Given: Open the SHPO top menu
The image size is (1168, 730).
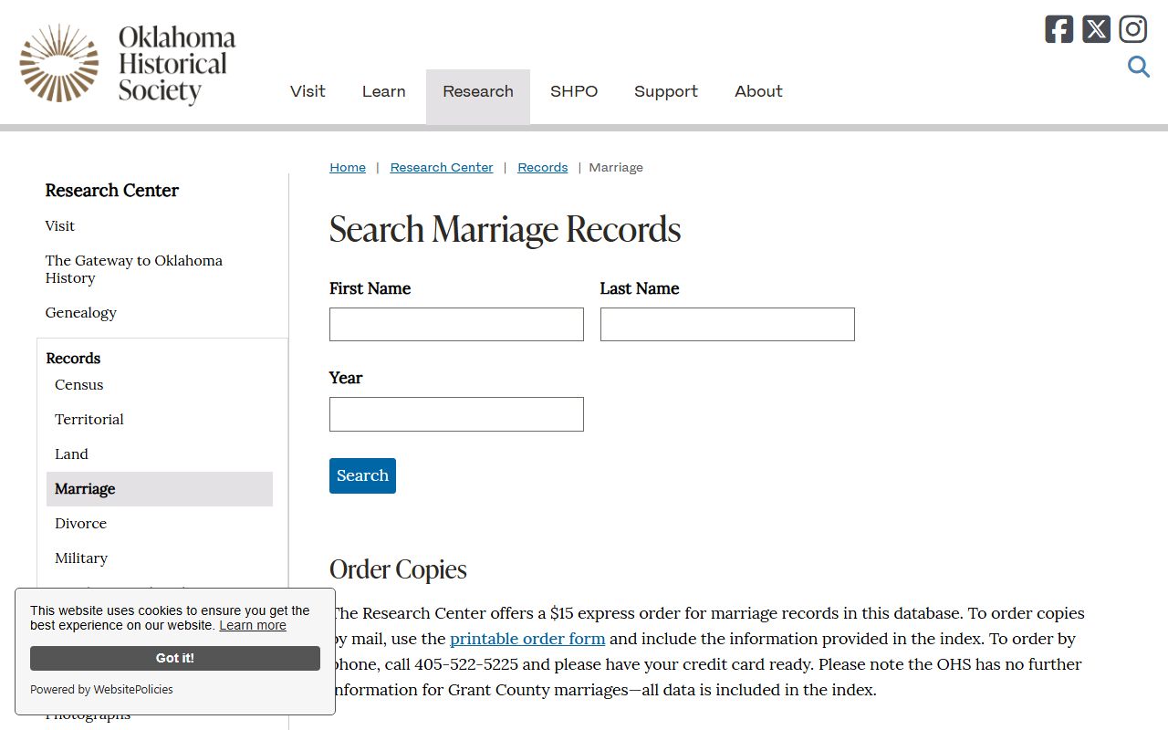Looking at the screenshot, I should (x=574, y=91).
